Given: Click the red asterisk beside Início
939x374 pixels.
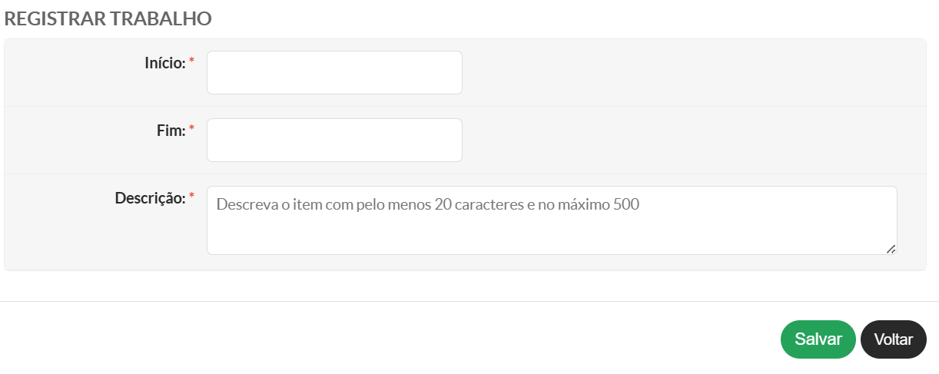Looking at the screenshot, I should [192, 61].
